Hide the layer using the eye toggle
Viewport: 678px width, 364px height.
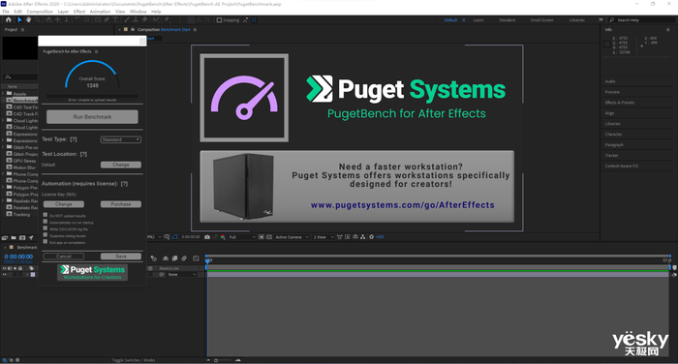pos(4,274)
